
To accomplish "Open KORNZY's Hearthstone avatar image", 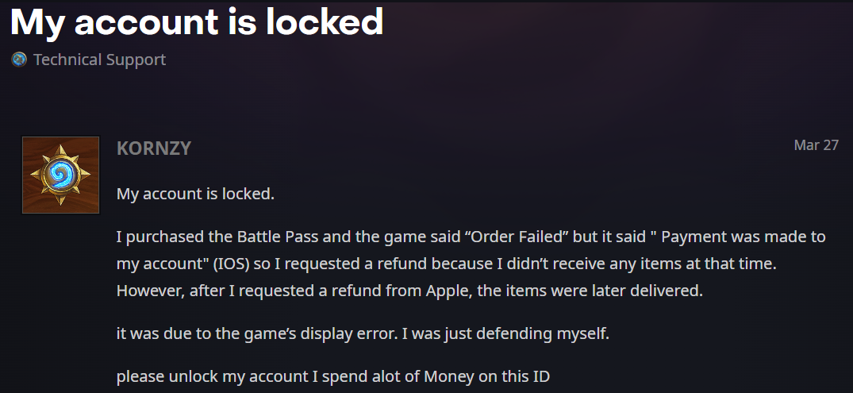I will tap(60, 175).
